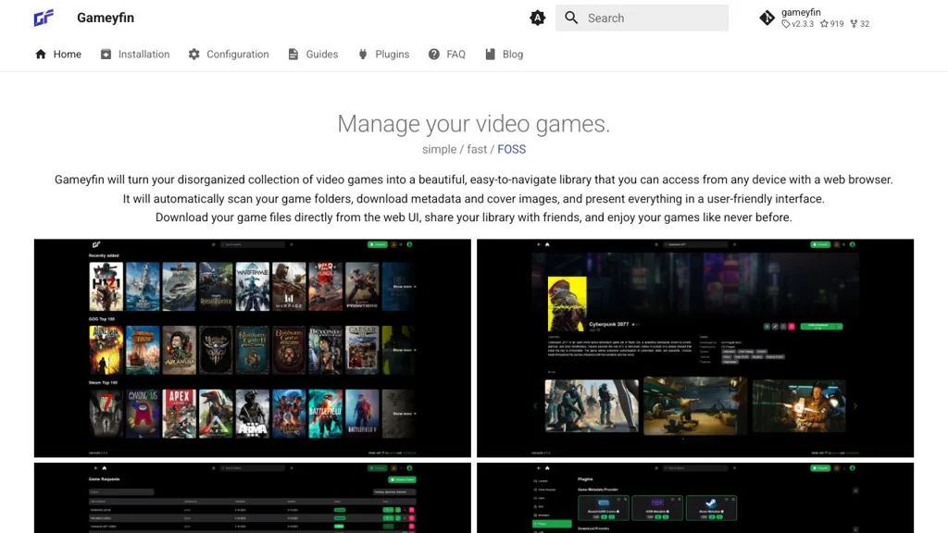Click the Configuration gear icon
Viewport: 948px width, 533px height.
point(193,54)
